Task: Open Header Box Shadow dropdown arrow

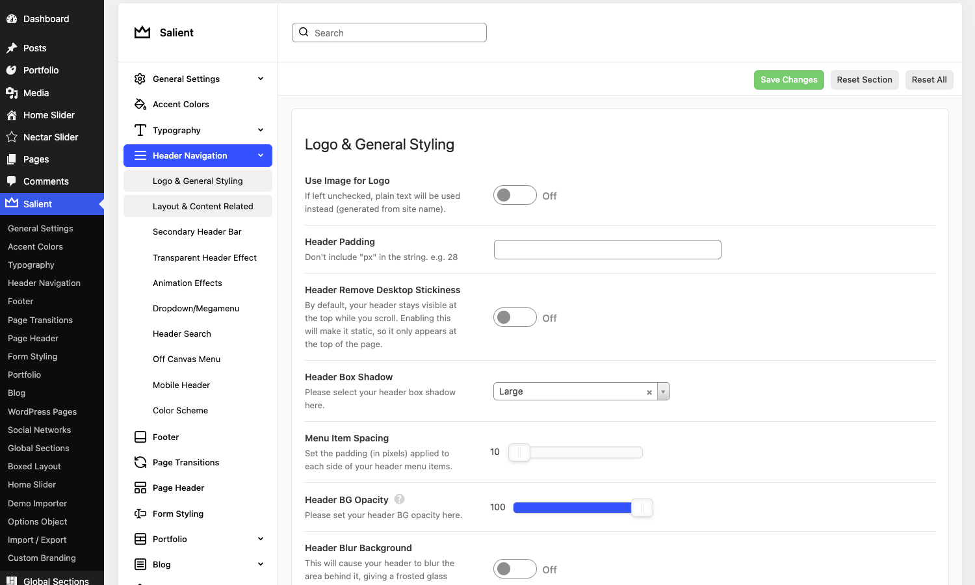Action: pos(663,391)
